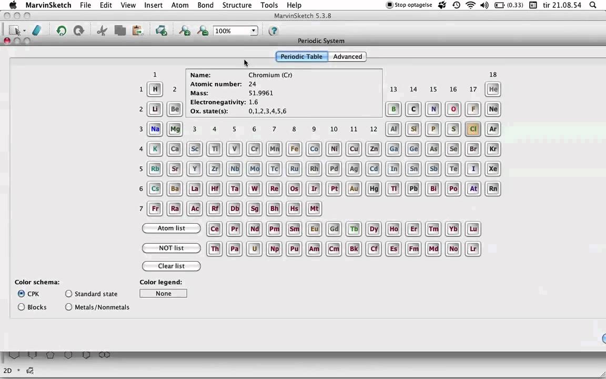Choose the Oxygen (O) element
The image size is (606, 379).
point(453,109)
